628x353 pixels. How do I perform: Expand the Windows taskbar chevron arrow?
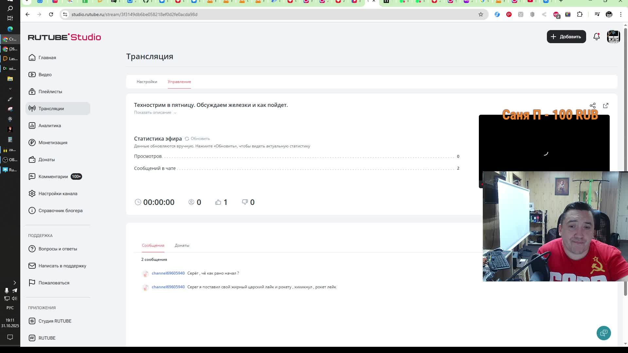click(14, 282)
